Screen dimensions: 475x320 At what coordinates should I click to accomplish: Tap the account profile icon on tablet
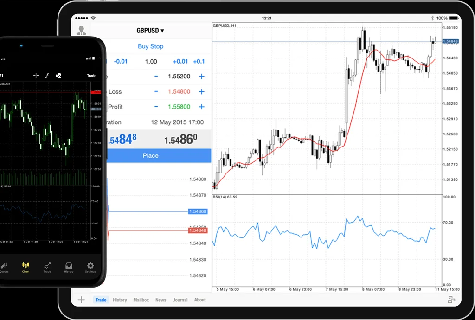pos(82,30)
